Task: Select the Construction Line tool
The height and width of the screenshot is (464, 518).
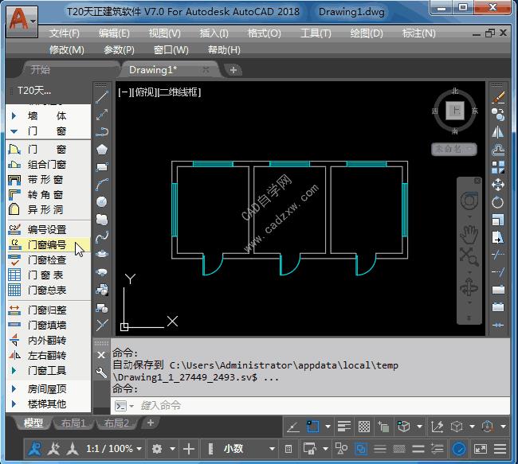Action: pyautogui.click(x=102, y=115)
